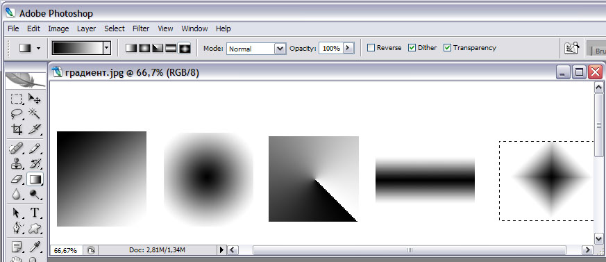606x262 pixels.
Task: Open the Gradient tool preset picker arrow
Action: (38, 49)
